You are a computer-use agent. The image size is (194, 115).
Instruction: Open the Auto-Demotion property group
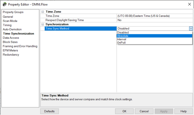12,29
